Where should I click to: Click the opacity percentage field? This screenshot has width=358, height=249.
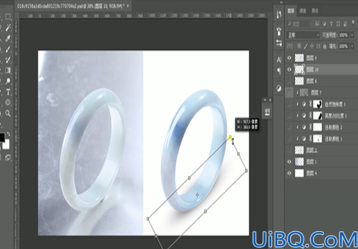(x=344, y=35)
